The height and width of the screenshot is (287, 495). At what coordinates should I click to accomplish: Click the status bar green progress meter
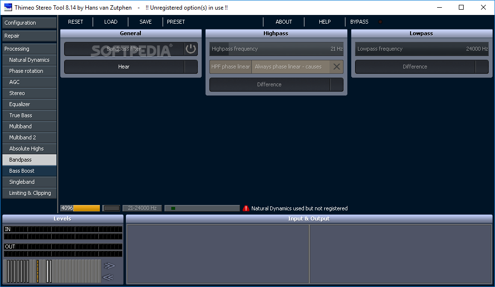pyautogui.click(x=202, y=208)
